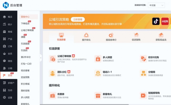This screenshot has height=105, width=171.
Task: Switch to the 提升转化 tab
Action: tap(86, 37)
